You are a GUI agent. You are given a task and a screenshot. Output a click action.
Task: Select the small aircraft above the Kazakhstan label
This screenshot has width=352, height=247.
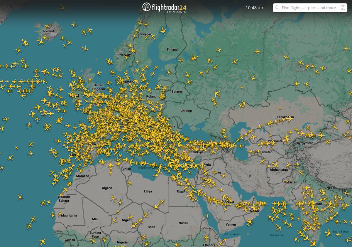point(280,108)
